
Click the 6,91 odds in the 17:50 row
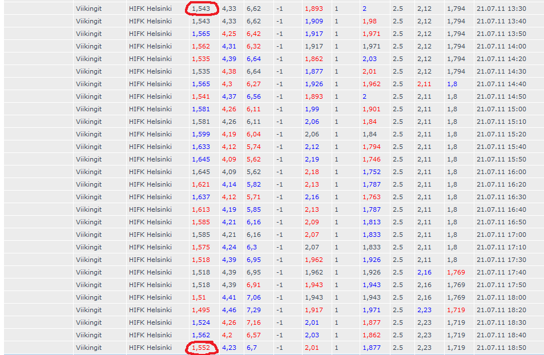pos(253,285)
